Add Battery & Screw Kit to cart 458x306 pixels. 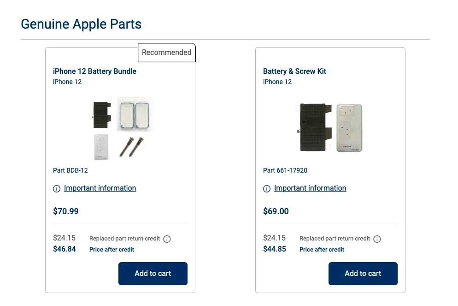pos(363,274)
